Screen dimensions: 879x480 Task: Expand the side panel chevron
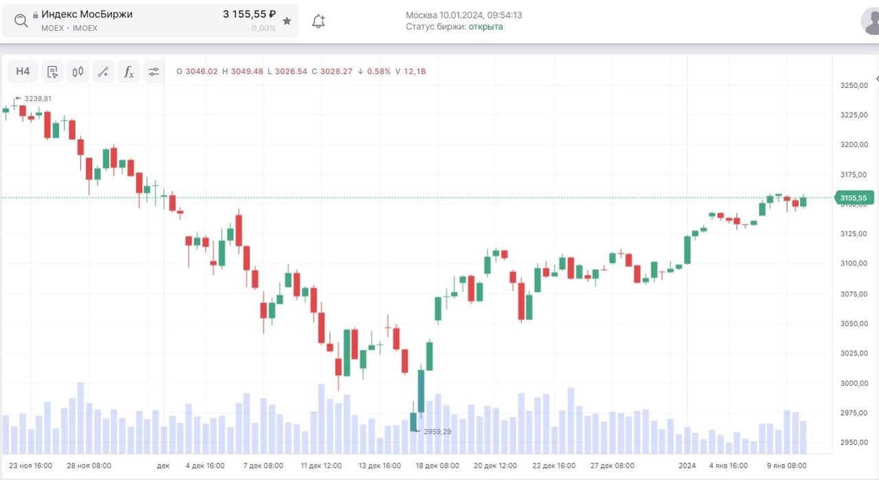tap(876, 79)
